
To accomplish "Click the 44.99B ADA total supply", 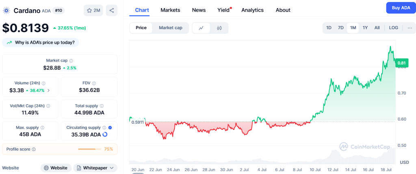I will (x=89, y=113).
